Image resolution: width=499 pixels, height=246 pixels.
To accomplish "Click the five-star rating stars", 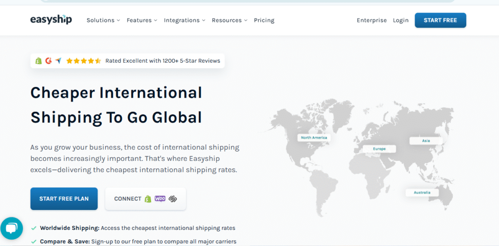I will [83, 61].
